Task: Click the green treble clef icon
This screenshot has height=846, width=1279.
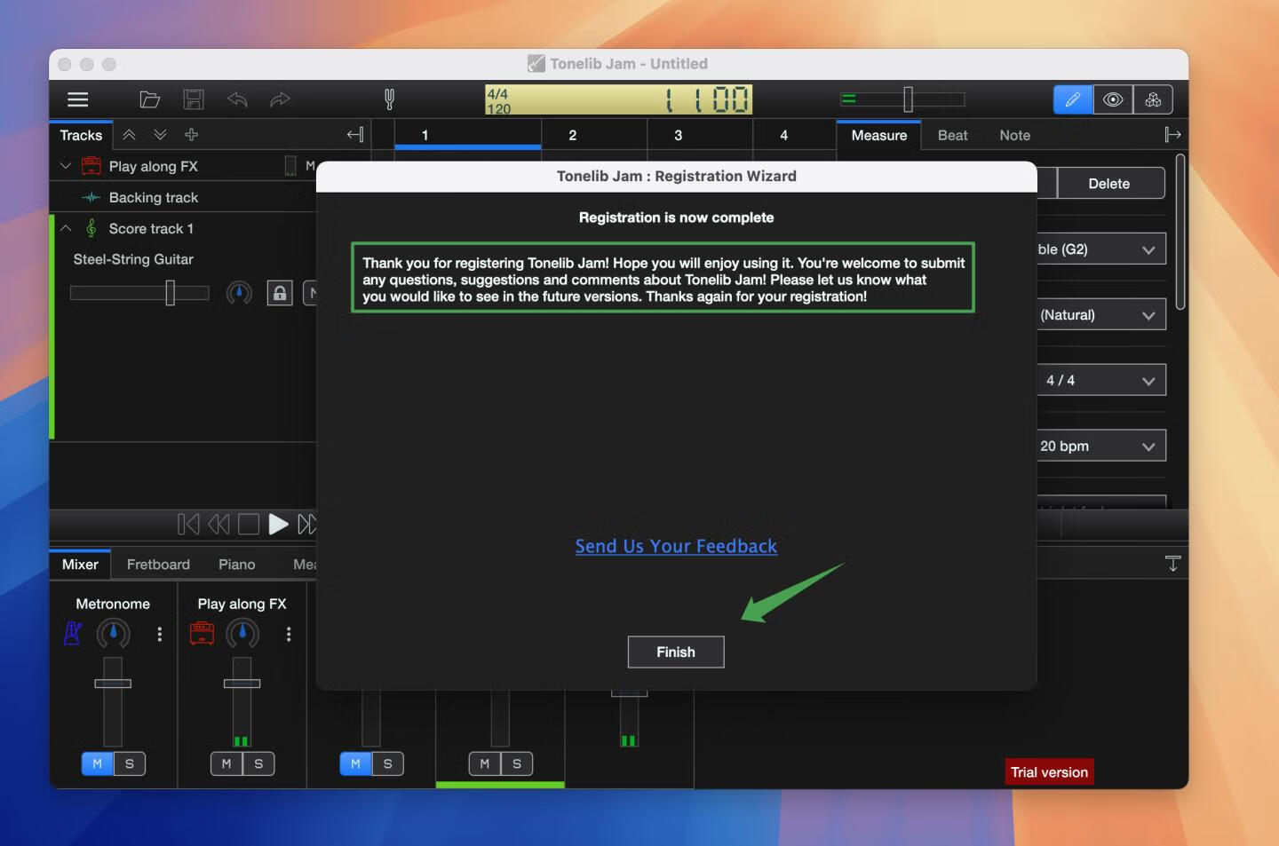Action: pos(91,228)
